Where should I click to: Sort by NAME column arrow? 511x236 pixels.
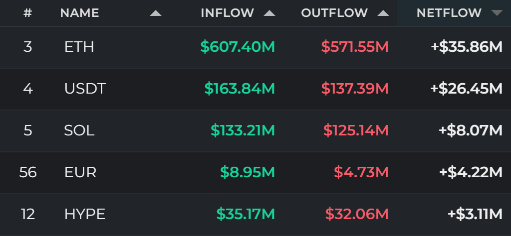click(156, 13)
